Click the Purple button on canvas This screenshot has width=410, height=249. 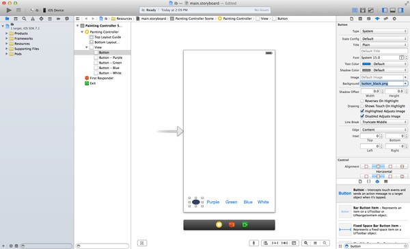click(213, 202)
